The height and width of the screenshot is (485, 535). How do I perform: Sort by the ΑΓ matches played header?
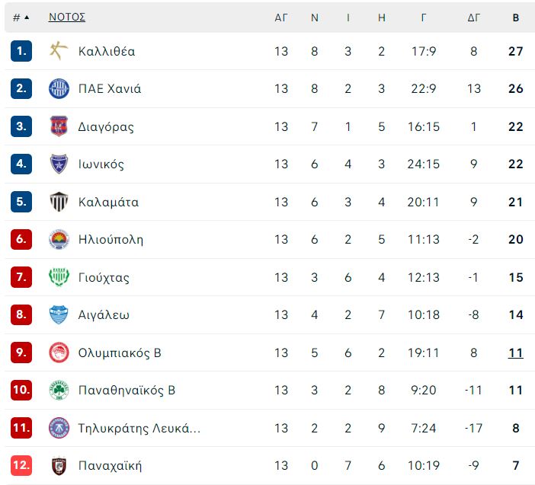[x=281, y=18]
